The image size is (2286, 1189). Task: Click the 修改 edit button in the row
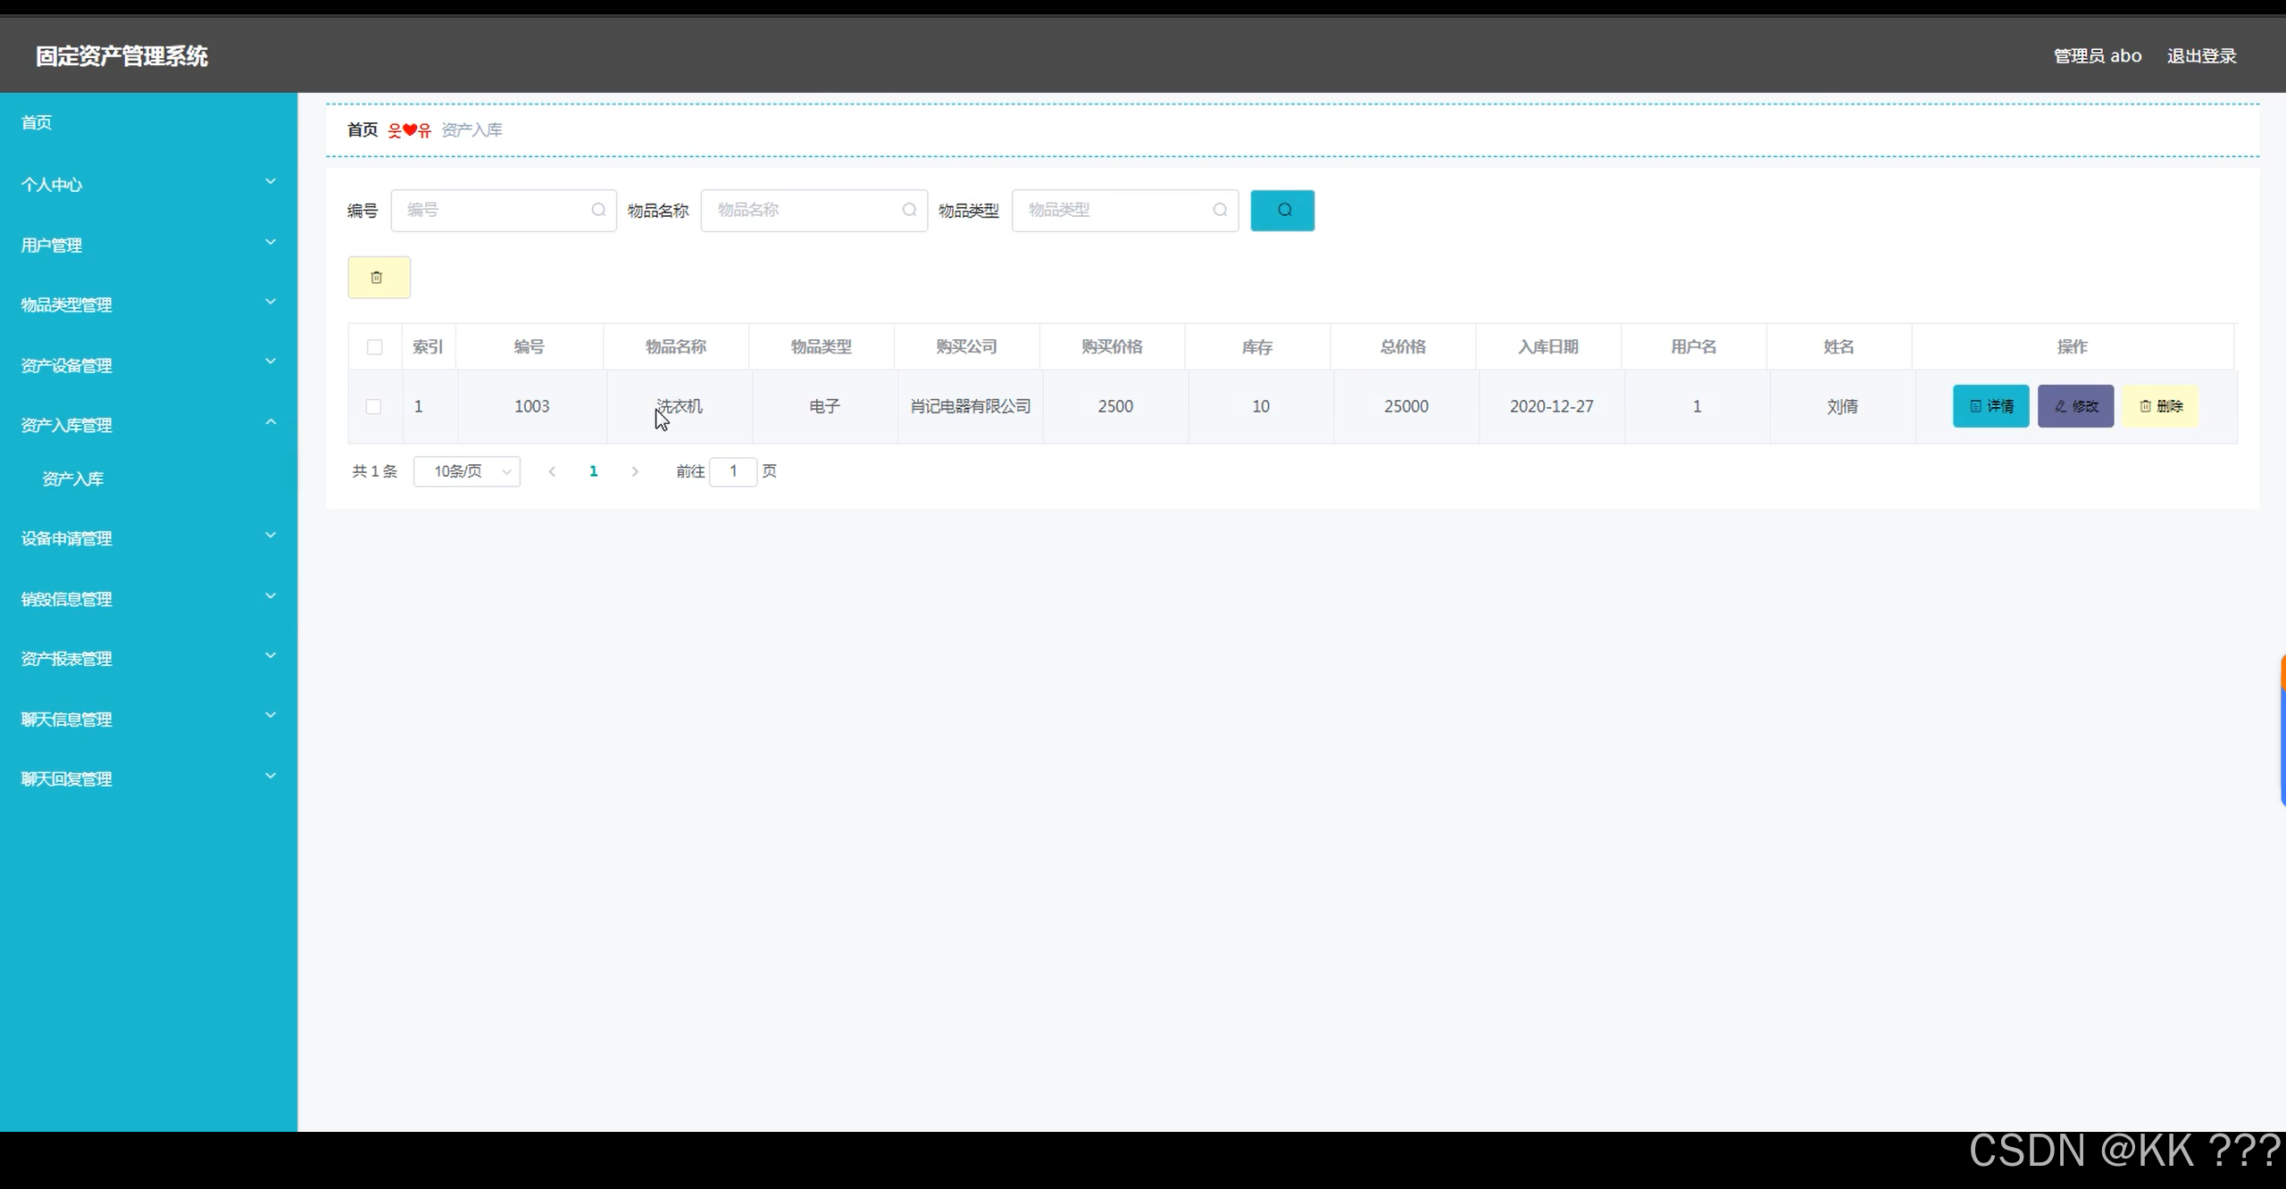pos(2075,406)
